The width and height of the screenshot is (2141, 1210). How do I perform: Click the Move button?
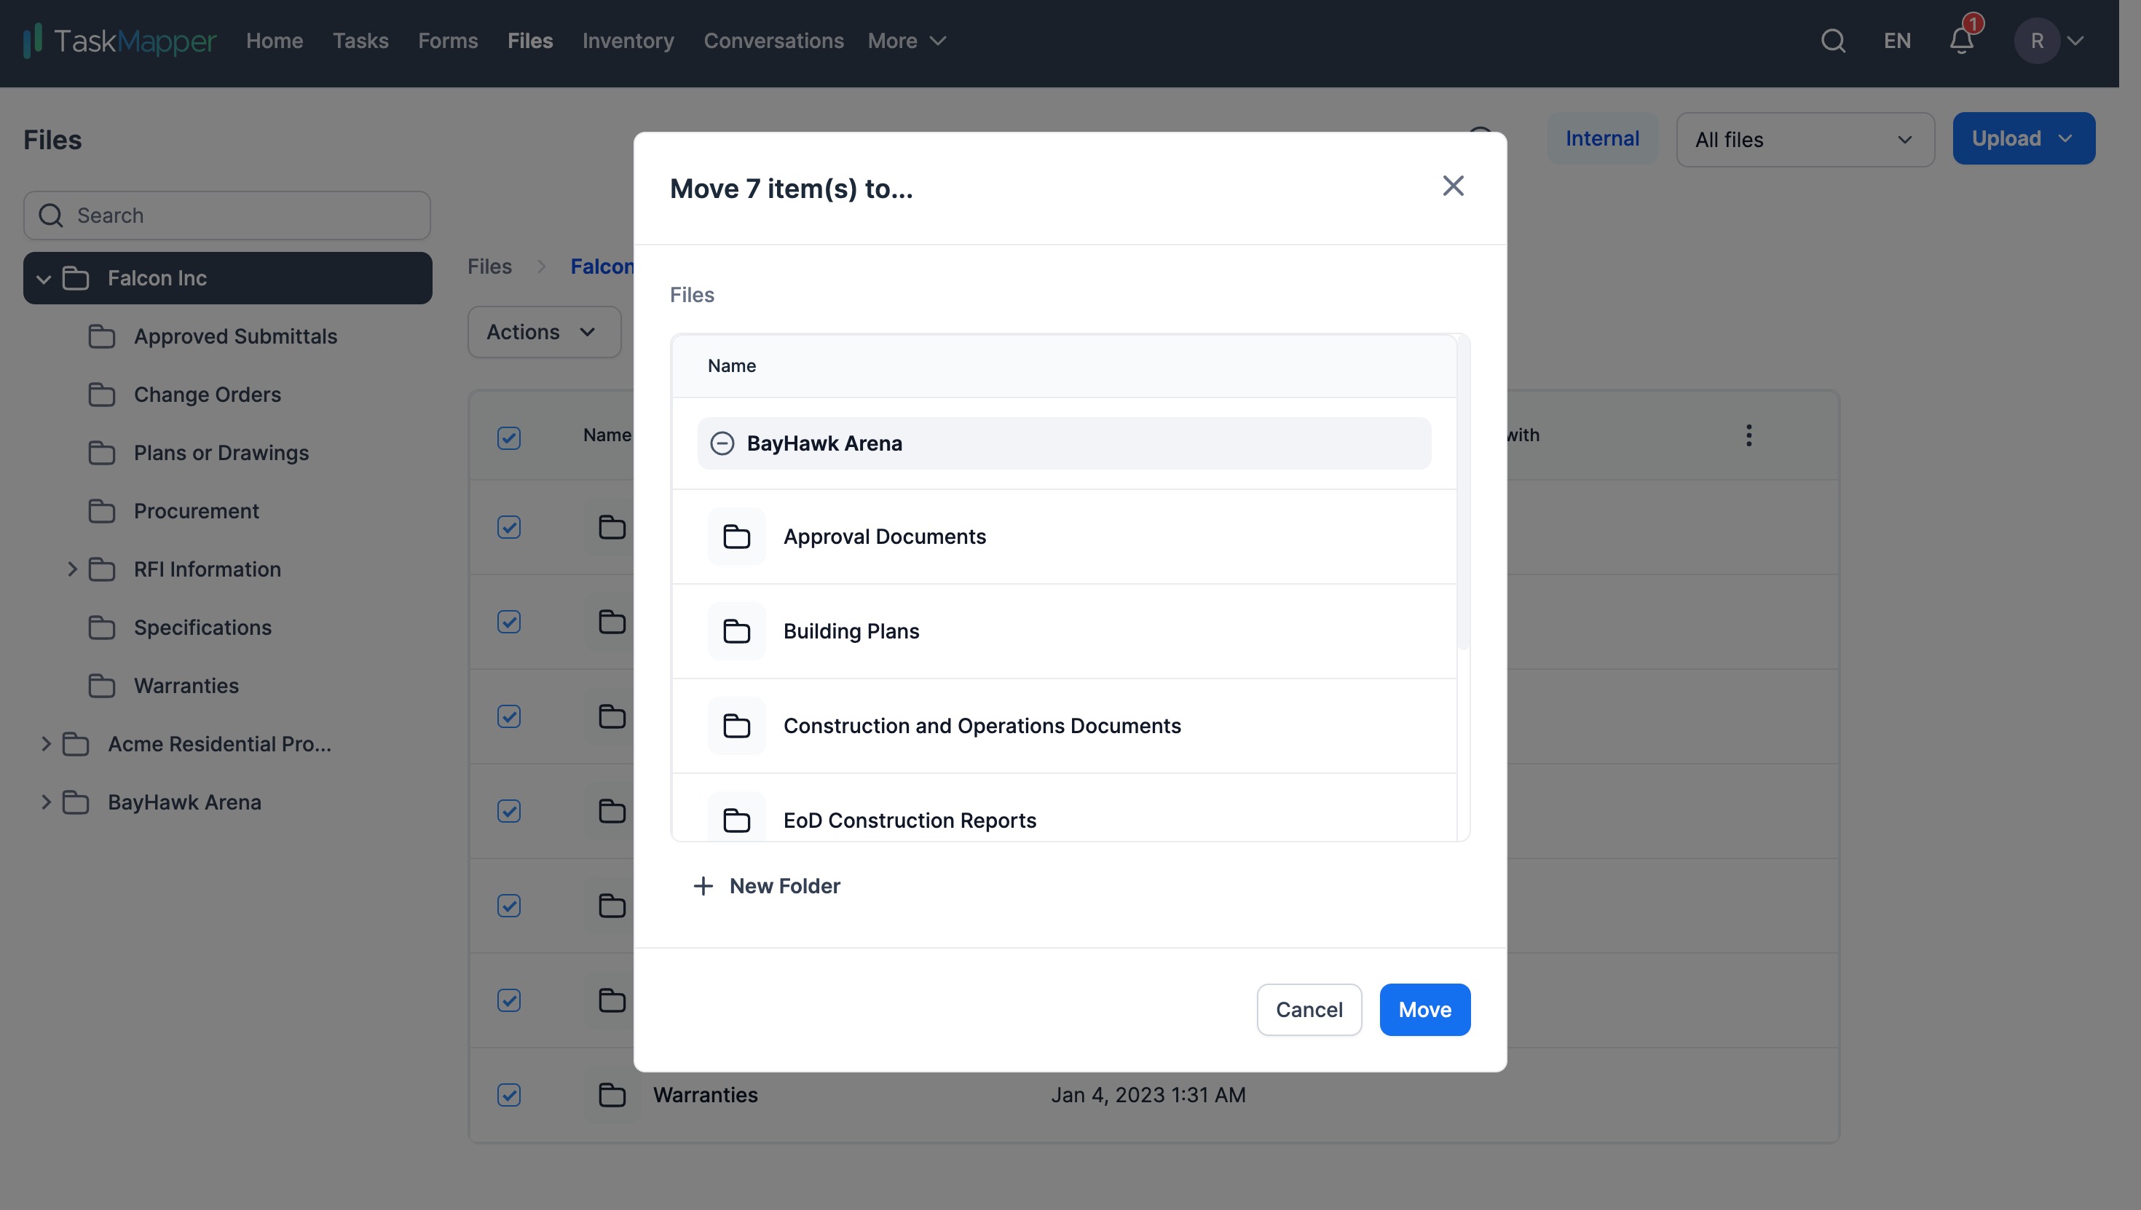pos(1424,1011)
